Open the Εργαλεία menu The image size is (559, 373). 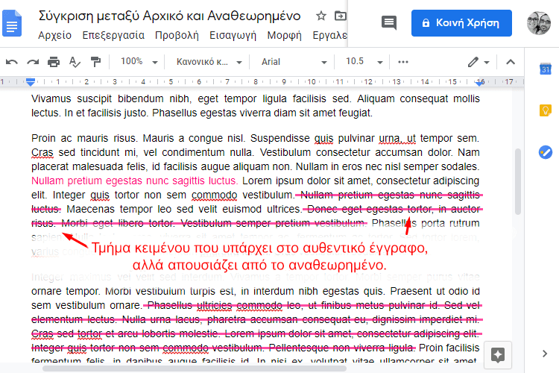coord(329,35)
